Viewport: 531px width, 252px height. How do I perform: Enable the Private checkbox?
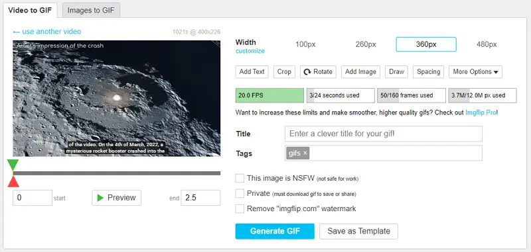tap(240, 193)
